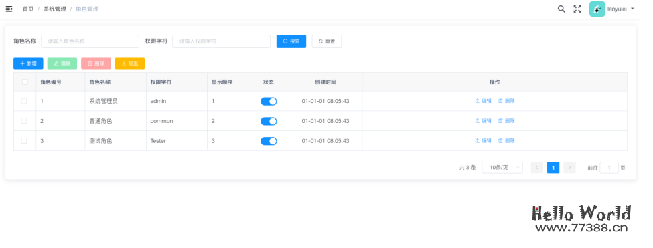Toggle status switch for admin role

(x=269, y=102)
